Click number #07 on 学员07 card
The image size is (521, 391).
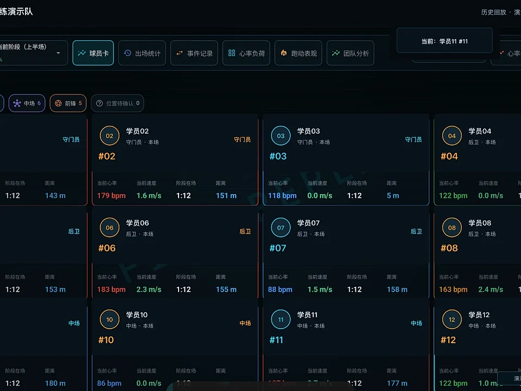278,248
